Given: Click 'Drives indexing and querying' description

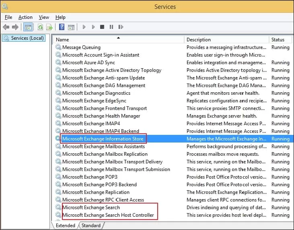Looking at the screenshot, I should (x=226, y=208).
